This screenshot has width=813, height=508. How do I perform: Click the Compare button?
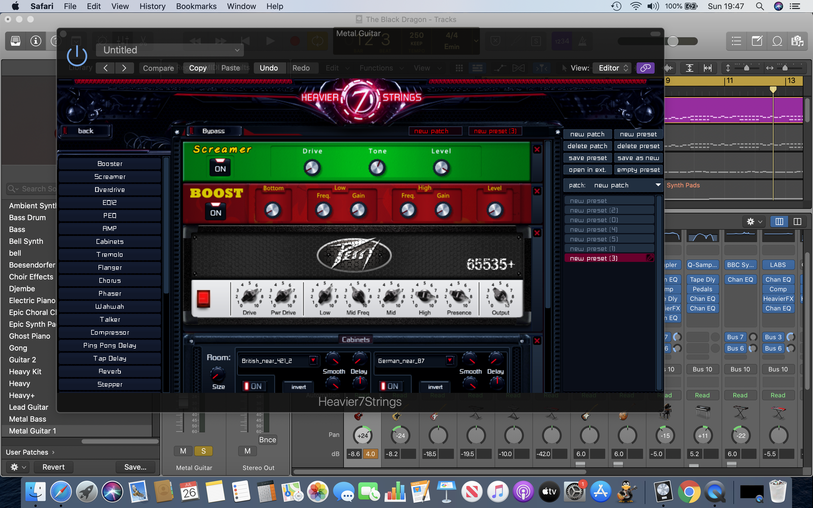[x=158, y=68]
